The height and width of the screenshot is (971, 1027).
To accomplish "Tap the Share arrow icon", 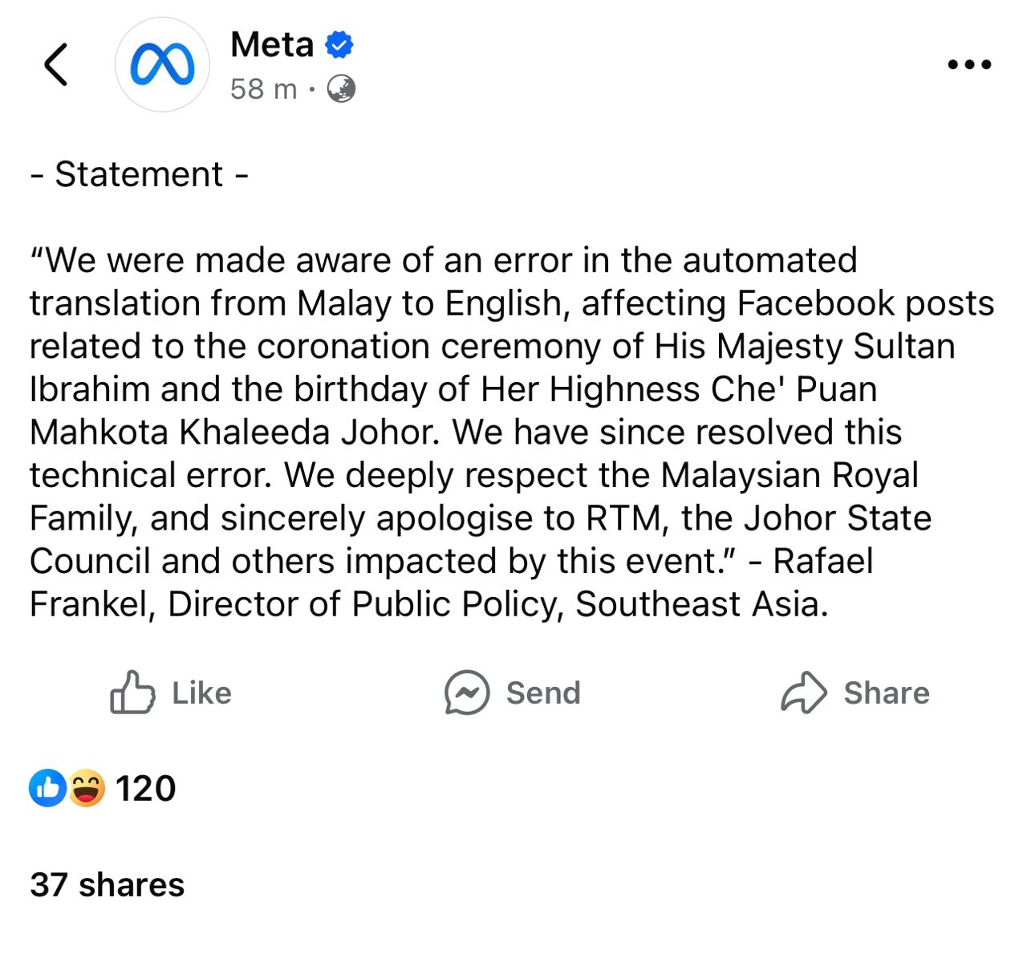I will [x=803, y=693].
